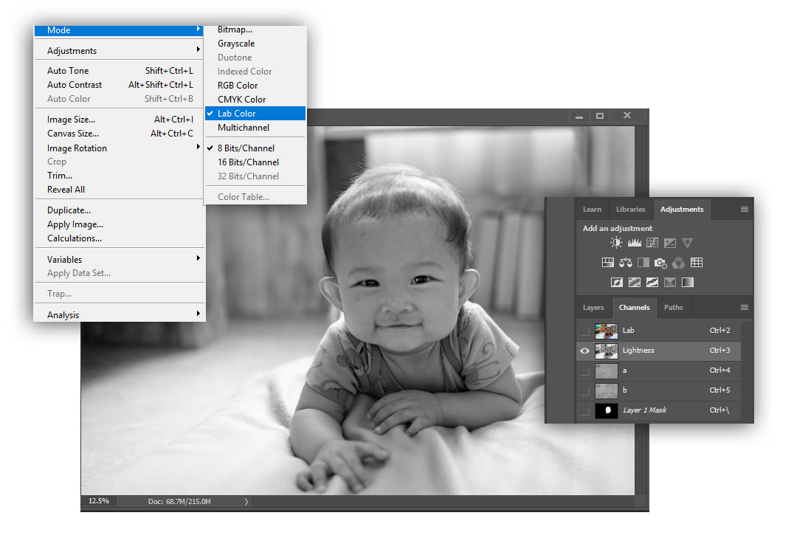Add a Vibrance adjustment
This screenshot has width=794, height=538.
(687, 243)
